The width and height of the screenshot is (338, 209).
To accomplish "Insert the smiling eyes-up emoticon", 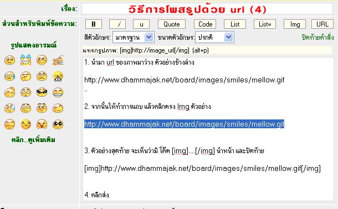I will 10,60.
